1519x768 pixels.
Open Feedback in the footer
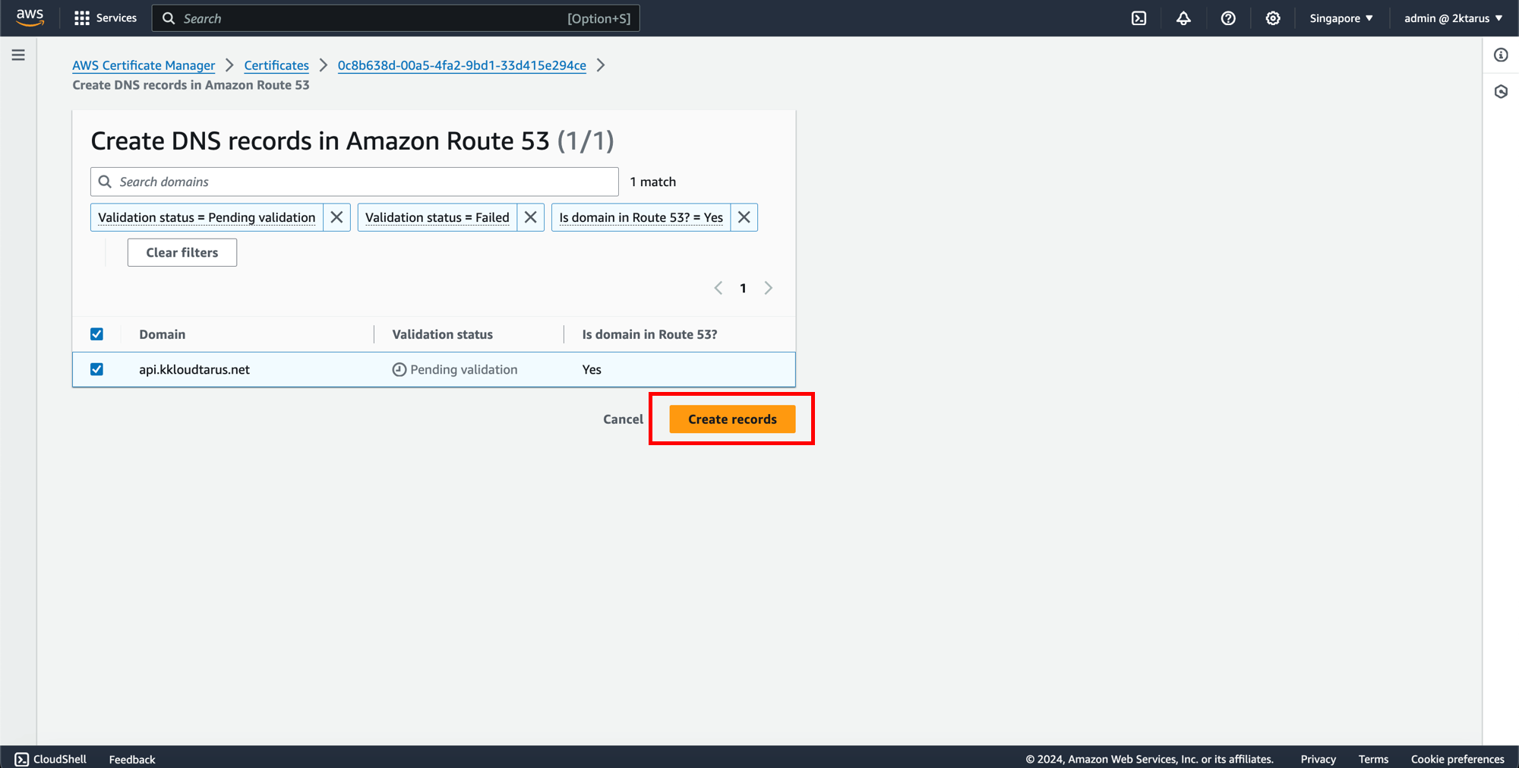coord(132,759)
